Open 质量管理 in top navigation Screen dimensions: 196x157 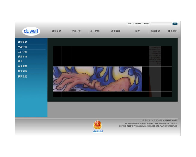(116, 31)
